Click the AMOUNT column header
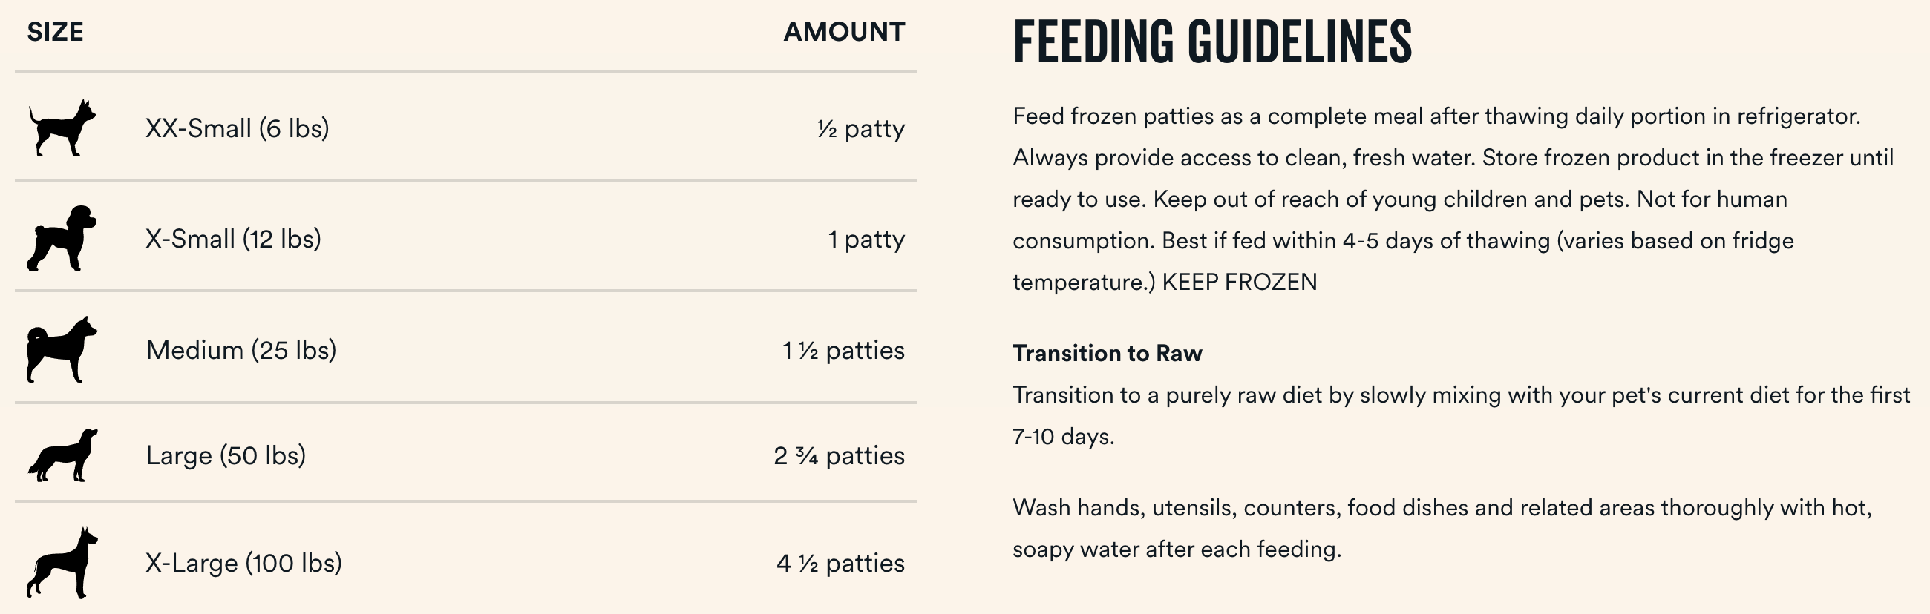This screenshot has height=614, width=1930. pyautogui.click(x=845, y=31)
